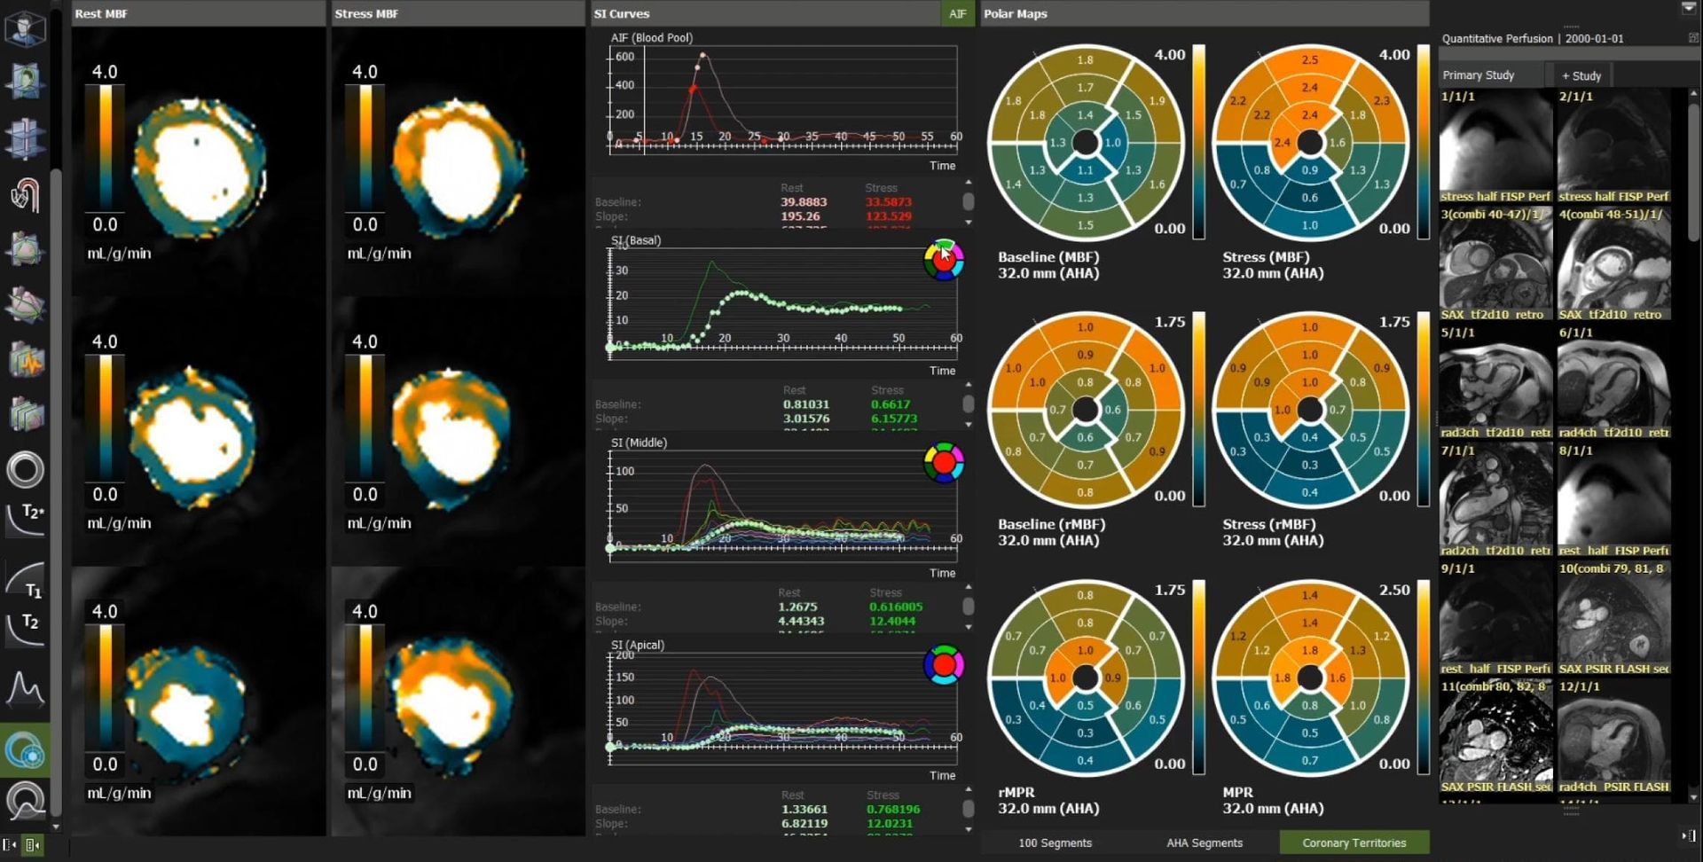Open the Quantitative Perfusion study expander
This screenshot has width=1703, height=862.
(x=1692, y=38)
